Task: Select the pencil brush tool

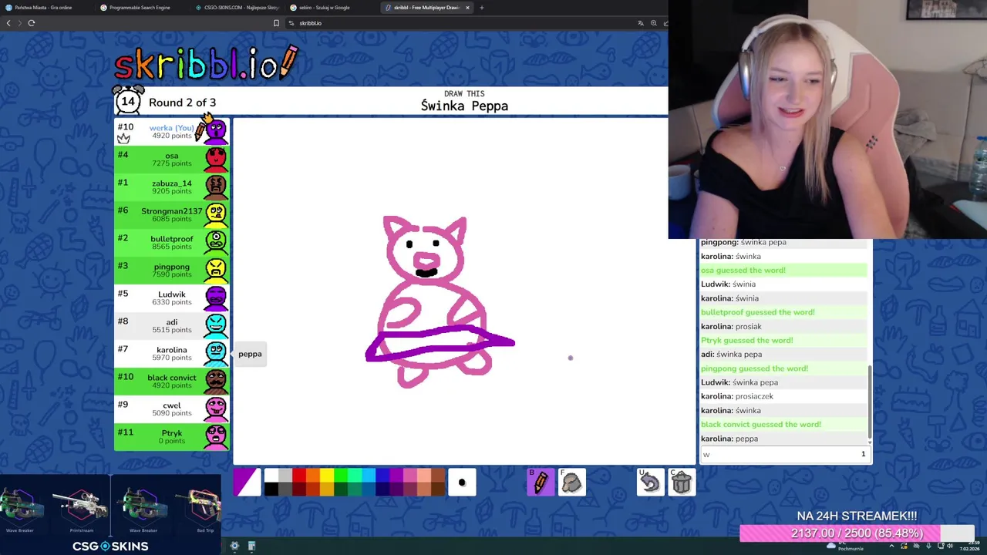Action: 541,483
